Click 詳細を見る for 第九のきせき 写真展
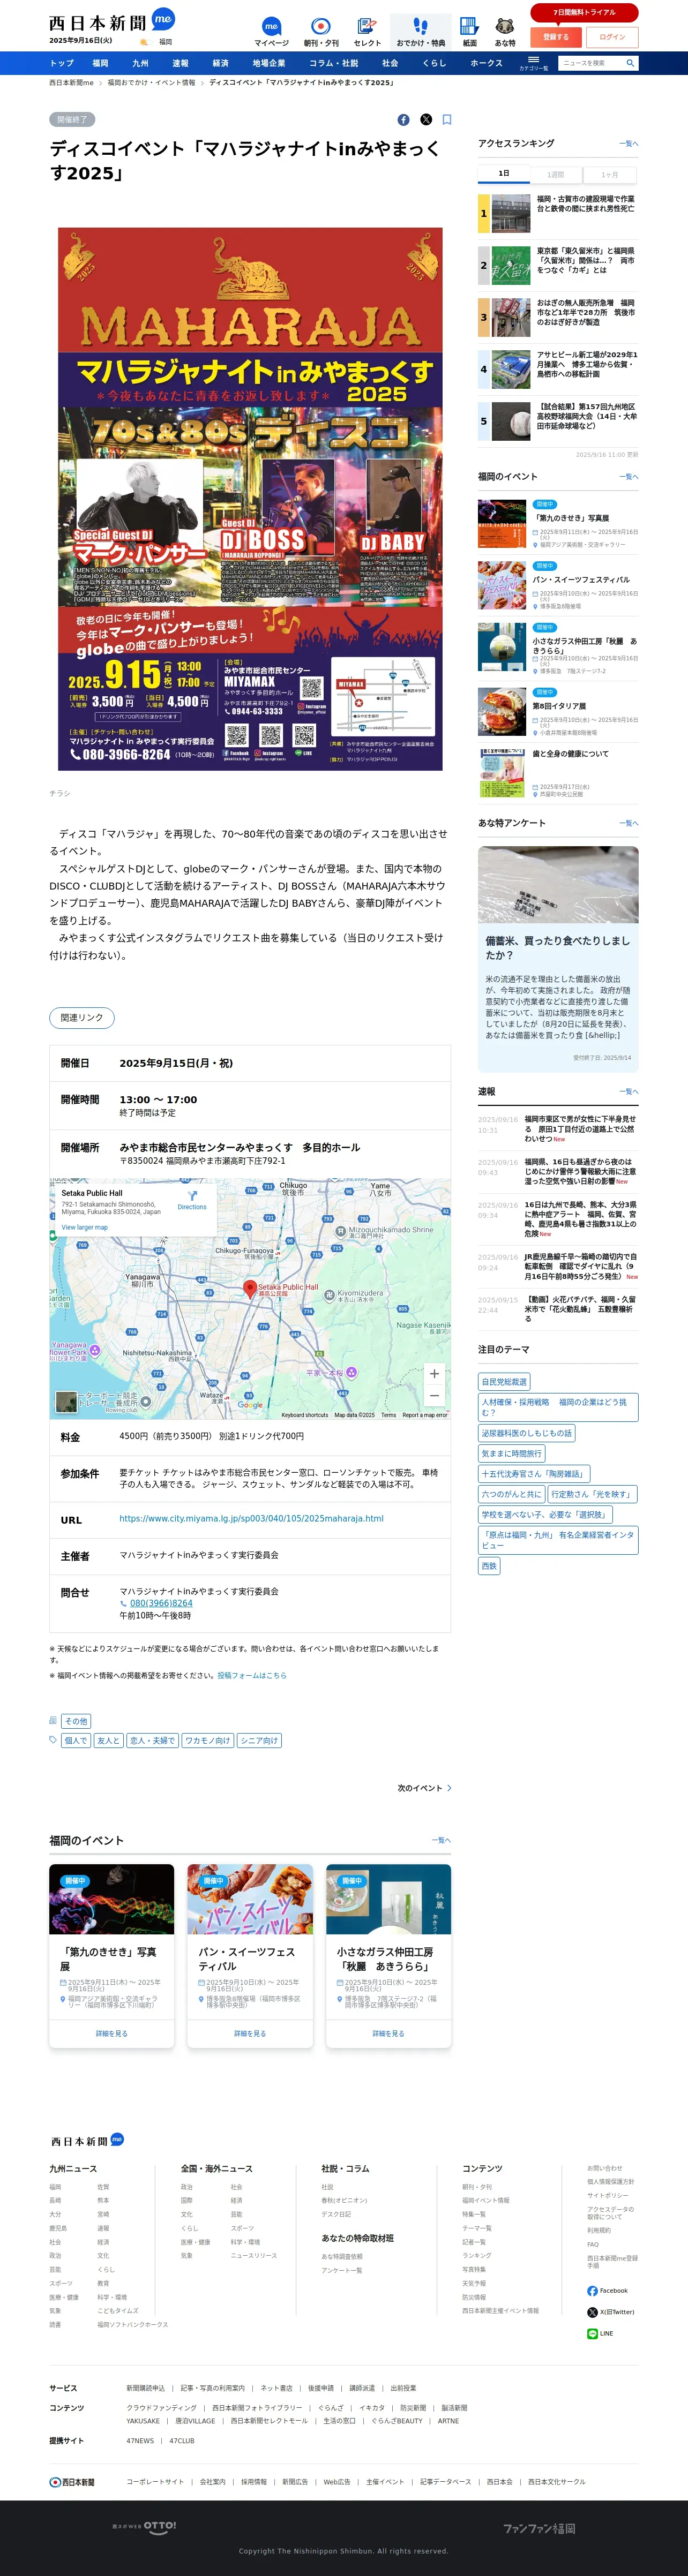688x2576 pixels. 111,2033
